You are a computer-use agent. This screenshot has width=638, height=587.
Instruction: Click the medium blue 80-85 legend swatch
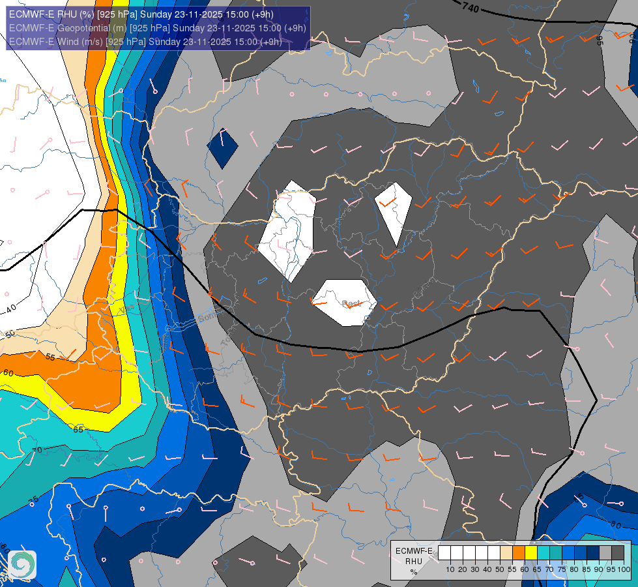(x=581, y=553)
